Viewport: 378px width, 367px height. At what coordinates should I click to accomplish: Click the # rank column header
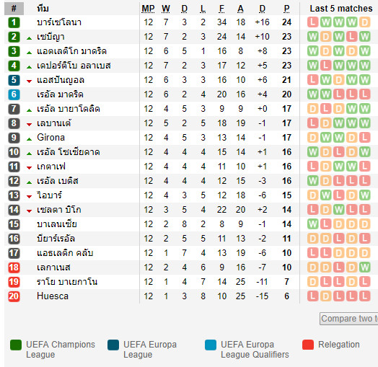coord(14,9)
